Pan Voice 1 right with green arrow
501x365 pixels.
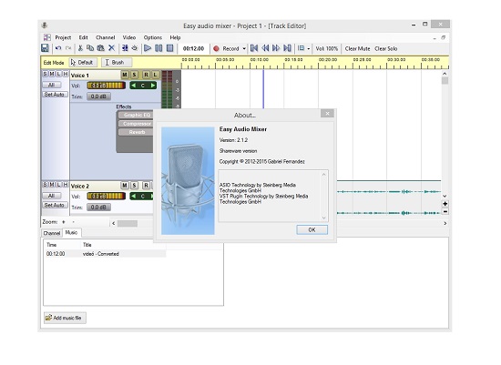tap(153, 86)
